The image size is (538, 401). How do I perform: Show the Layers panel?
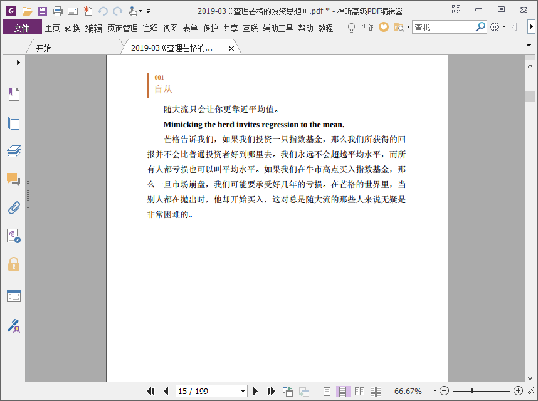tap(14, 151)
